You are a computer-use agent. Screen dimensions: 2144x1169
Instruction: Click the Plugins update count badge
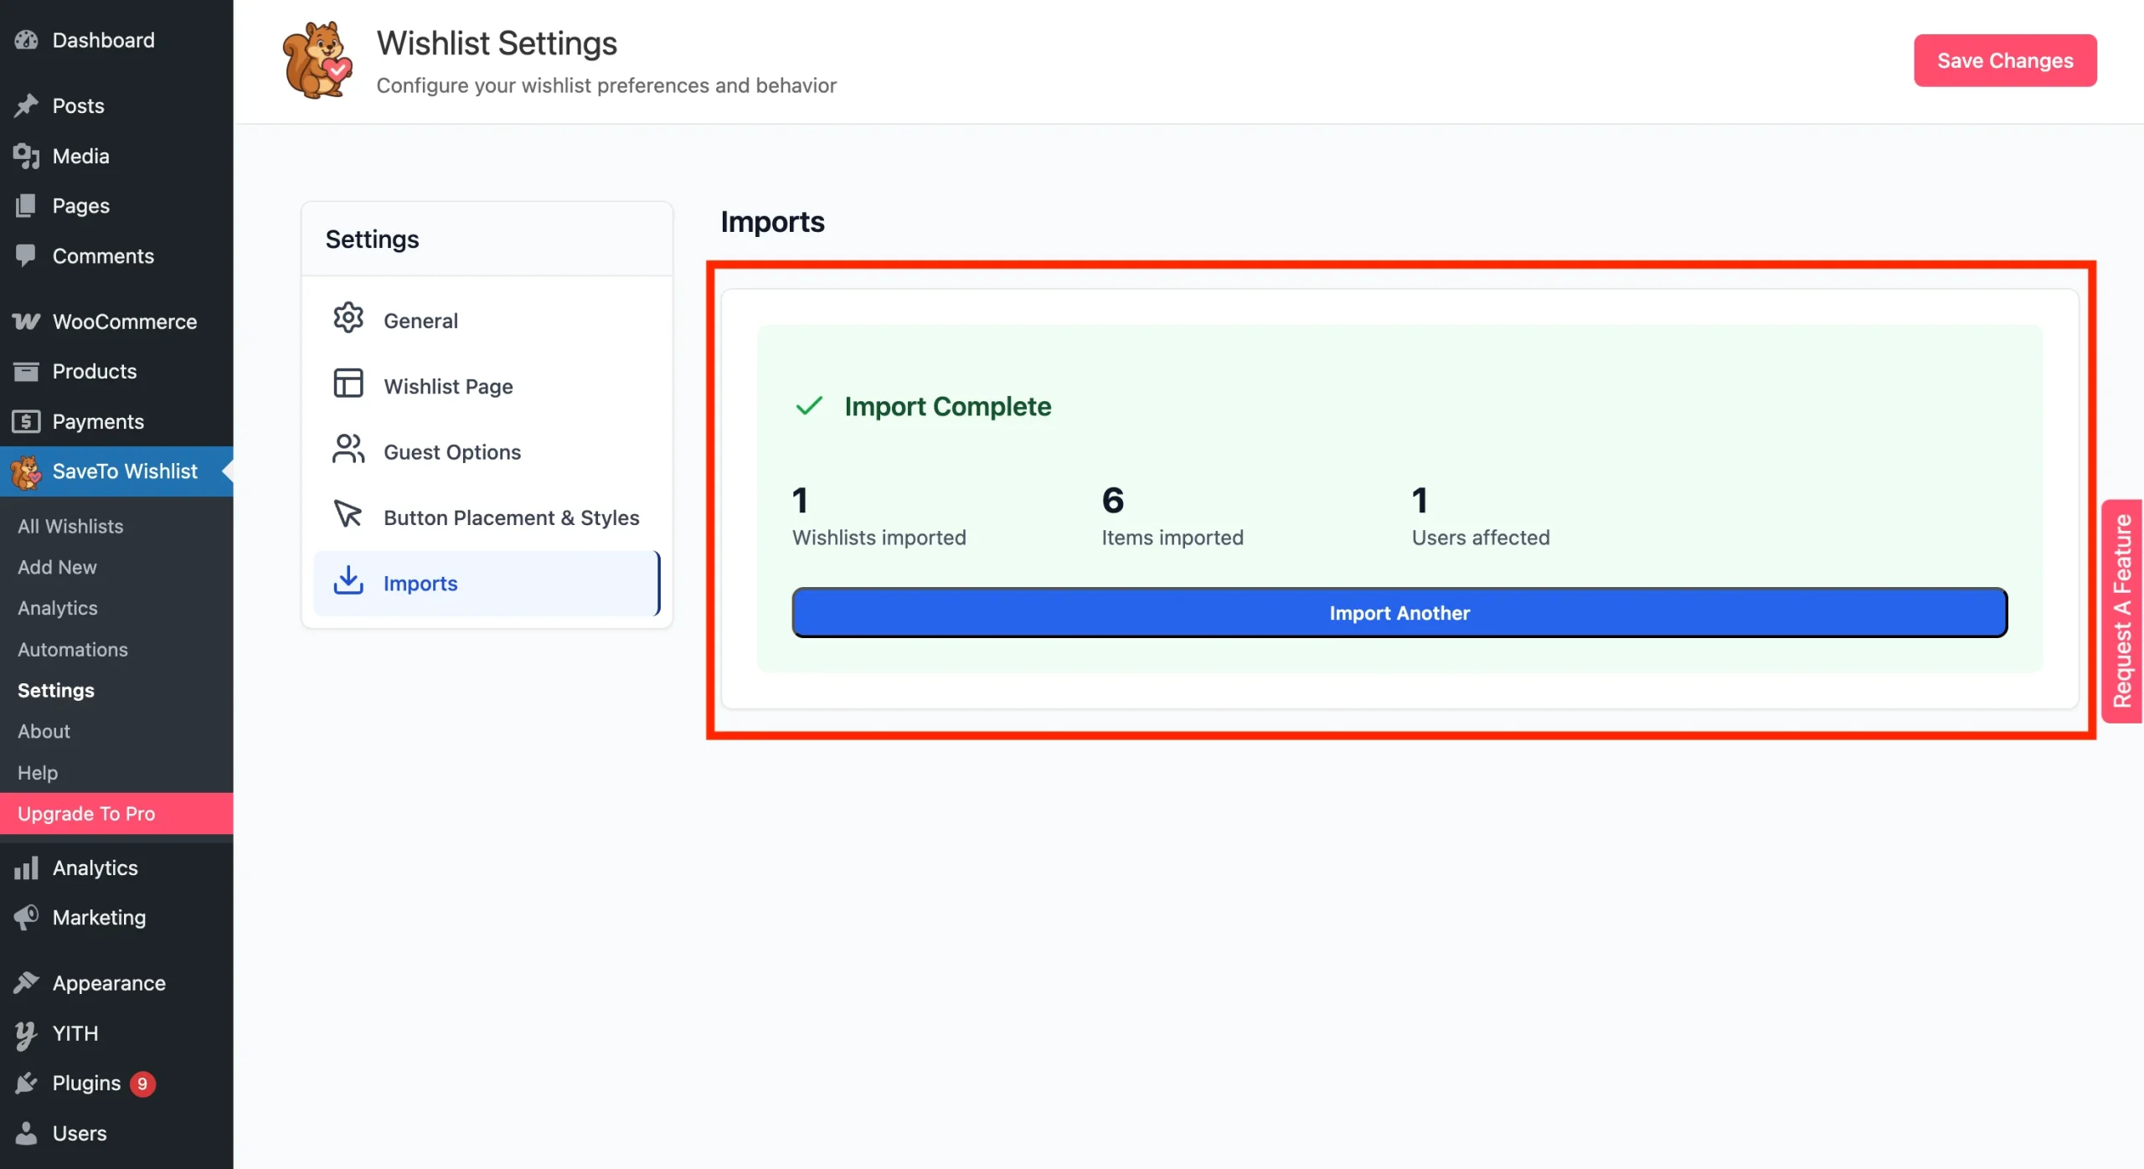pos(142,1084)
